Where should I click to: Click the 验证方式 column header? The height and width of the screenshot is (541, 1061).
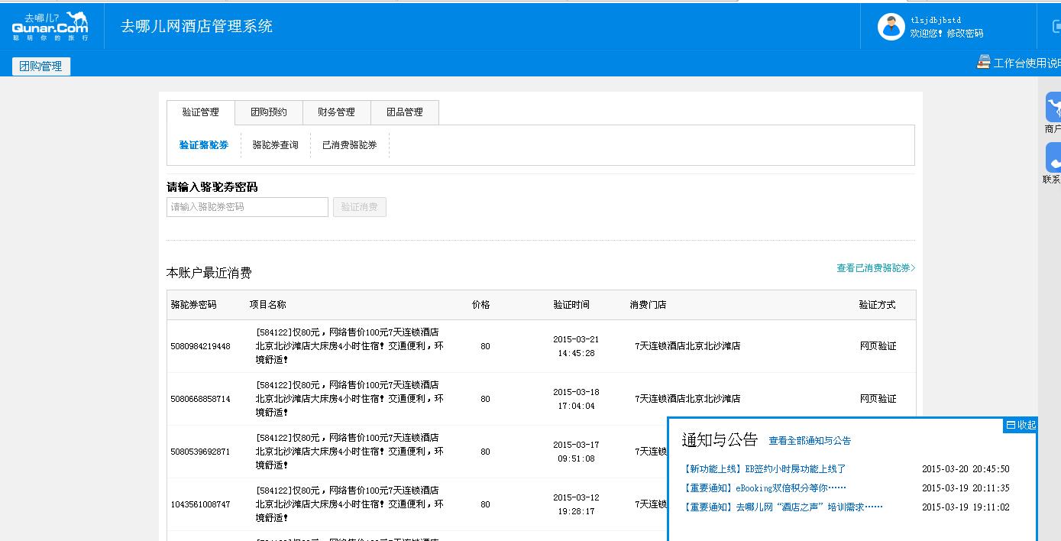coord(877,305)
